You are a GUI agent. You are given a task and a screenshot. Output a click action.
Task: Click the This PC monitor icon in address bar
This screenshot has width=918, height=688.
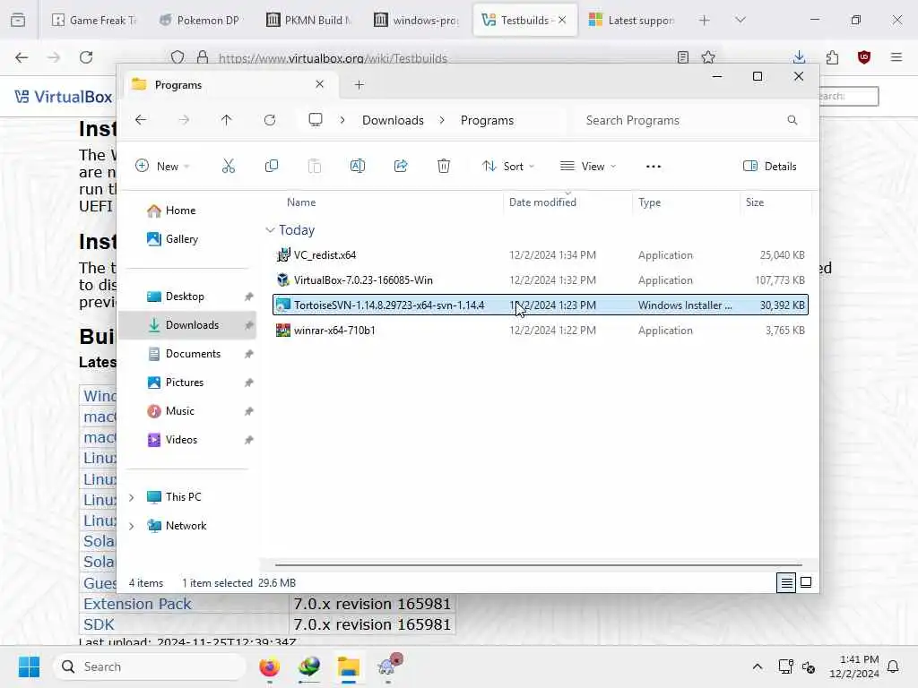316,120
